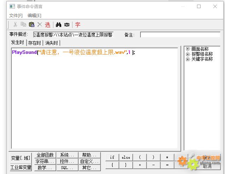This screenshot has width=225, height=174.
Task: Click the 工业库变量 button
Action: (x=21, y=167)
